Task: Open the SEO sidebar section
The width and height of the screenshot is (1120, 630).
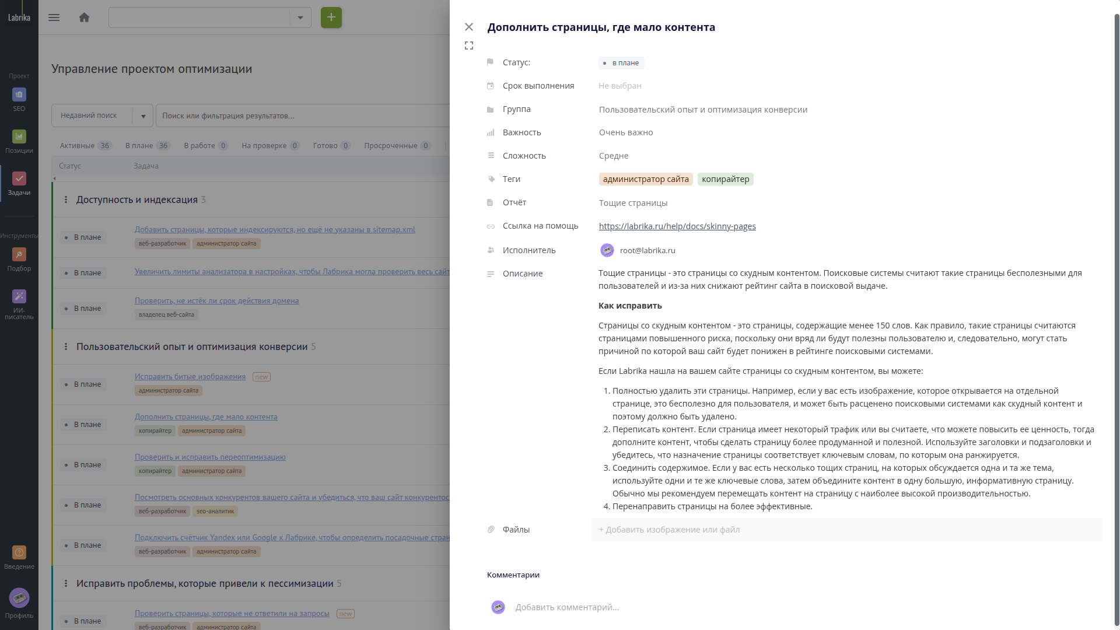Action: pos(19,100)
